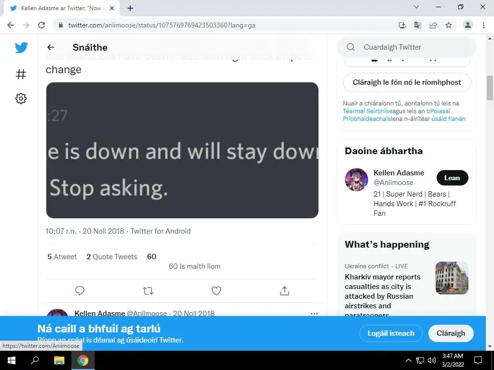This screenshot has width=494, height=370.
Task: Click the share page icon in address bar
Action: pyautogui.click(x=433, y=25)
